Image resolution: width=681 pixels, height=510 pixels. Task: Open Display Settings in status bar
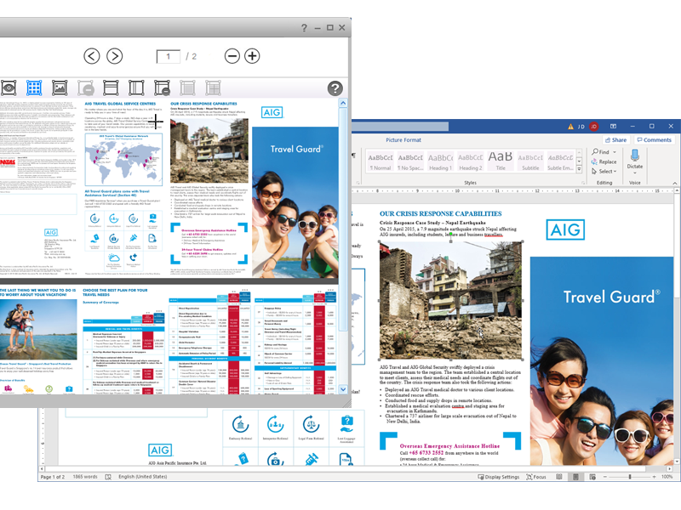[x=499, y=477]
